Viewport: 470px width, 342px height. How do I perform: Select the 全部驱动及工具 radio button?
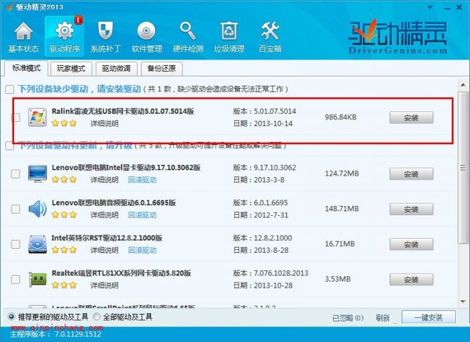click(97, 317)
